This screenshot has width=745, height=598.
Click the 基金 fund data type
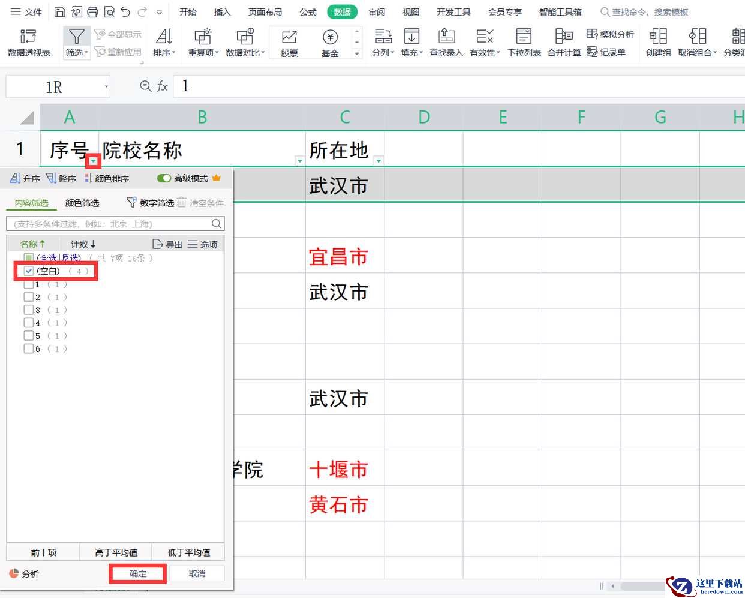click(x=330, y=43)
